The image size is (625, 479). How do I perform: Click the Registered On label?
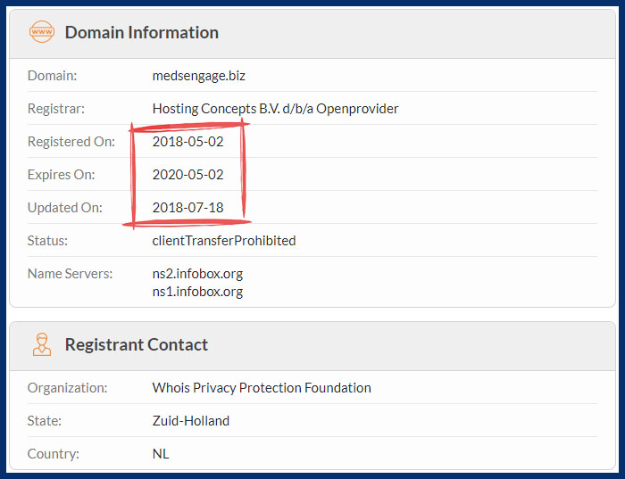71,142
